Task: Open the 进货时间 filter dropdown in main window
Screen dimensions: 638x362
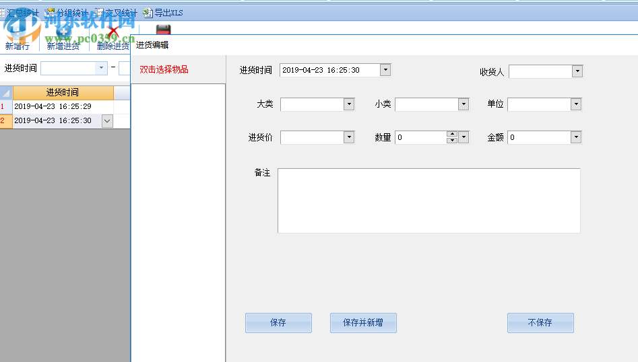Action: [101, 68]
